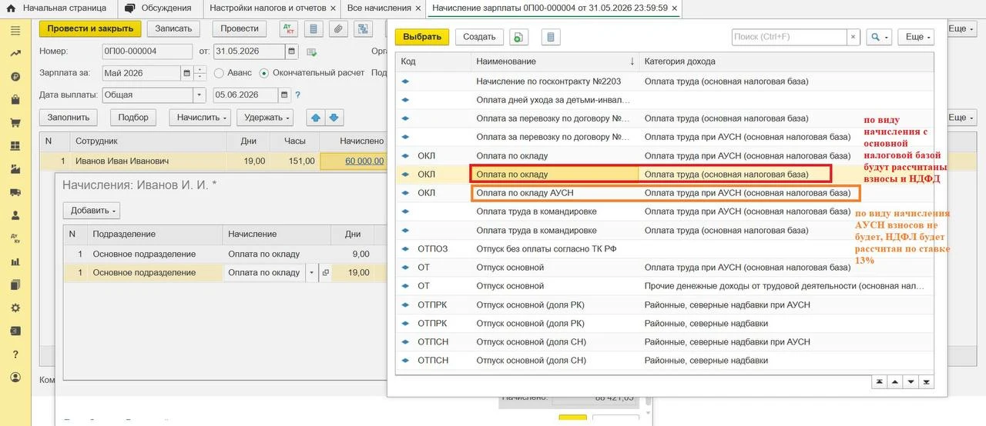The width and height of the screenshot is (986, 426).
Task: Open the trend-line chart section in sidebar
Action: coord(15,54)
